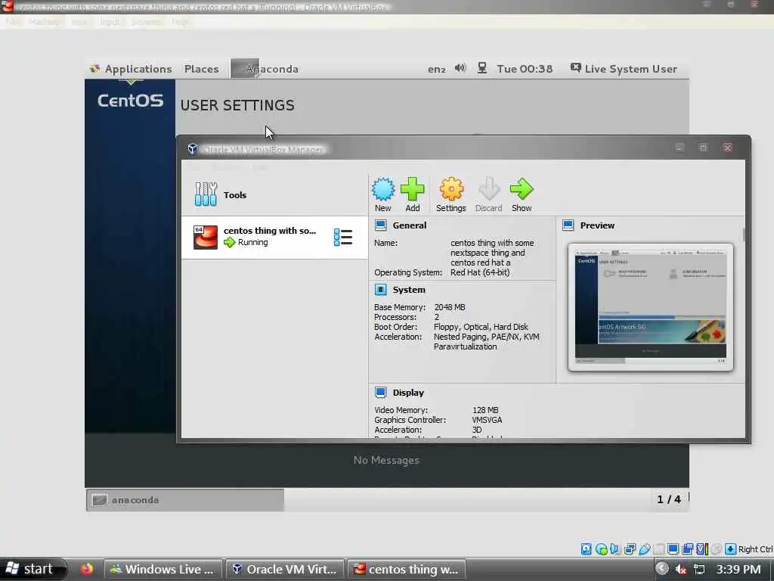Click the display monitor status icon
Viewport: 774px width, 581px height.
coord(673,549)
